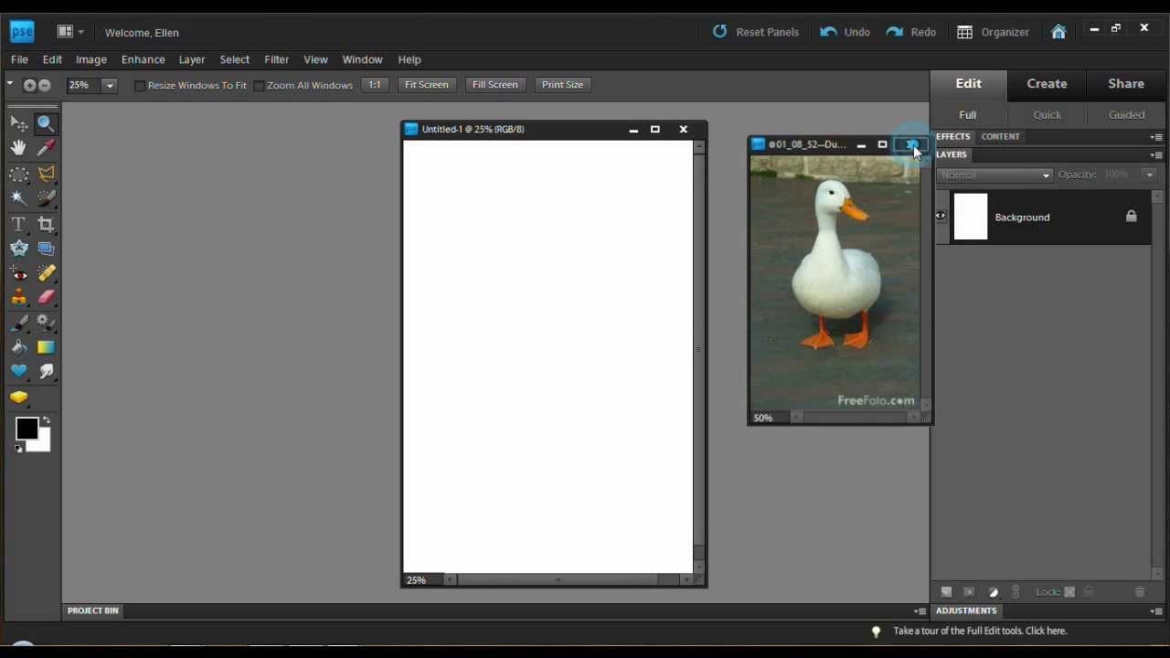Switch to the Share tab
This screenshot has height=658, width=1170.
click(x=1126, y=83)
